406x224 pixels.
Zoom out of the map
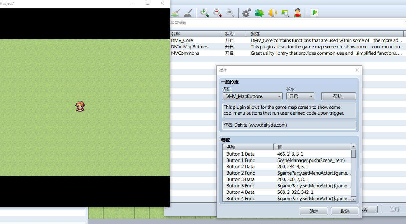click(218, 13)
